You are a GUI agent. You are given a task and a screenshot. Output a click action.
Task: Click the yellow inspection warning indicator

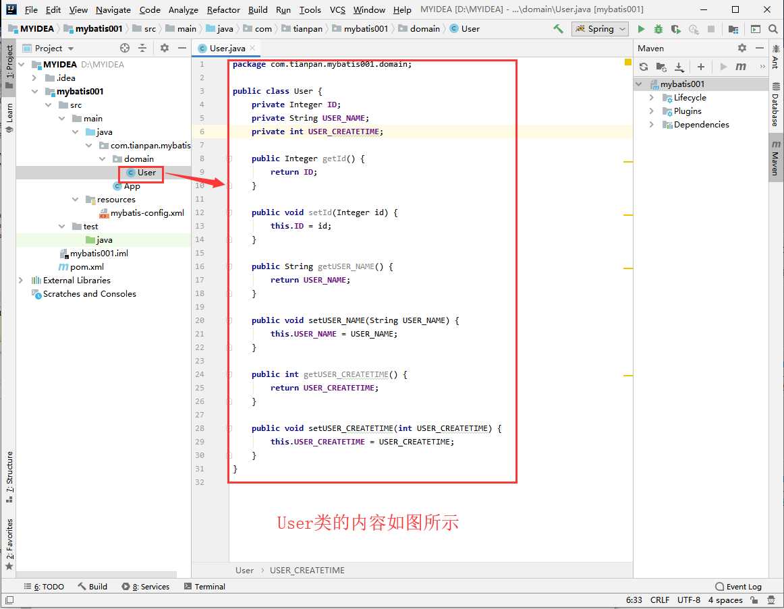[x=627, y=62]
